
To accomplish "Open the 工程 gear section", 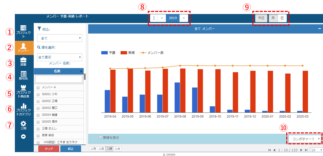I will [23, 125].
